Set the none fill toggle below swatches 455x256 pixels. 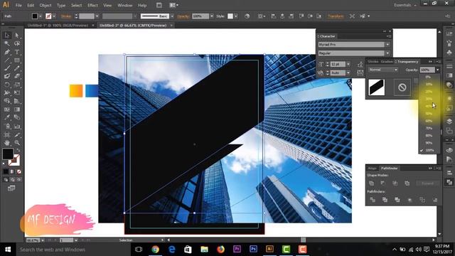click(x=19, y=172)
